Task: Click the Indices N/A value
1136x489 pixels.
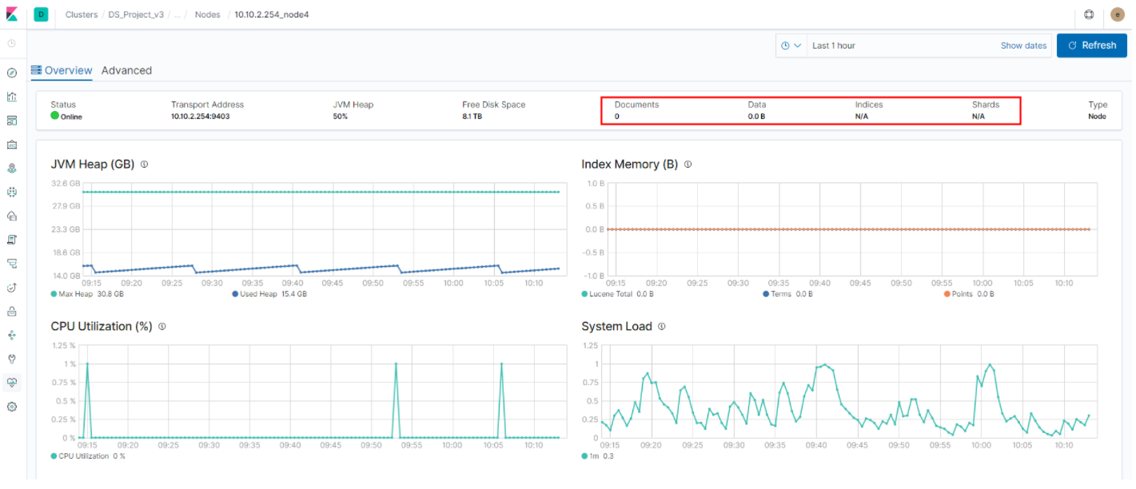Action: [x=862, y=117]
